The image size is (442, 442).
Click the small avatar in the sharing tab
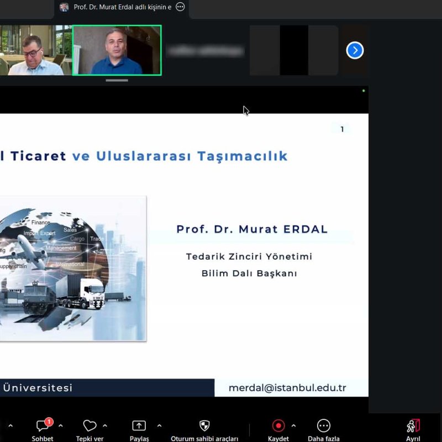click(64, 7)
